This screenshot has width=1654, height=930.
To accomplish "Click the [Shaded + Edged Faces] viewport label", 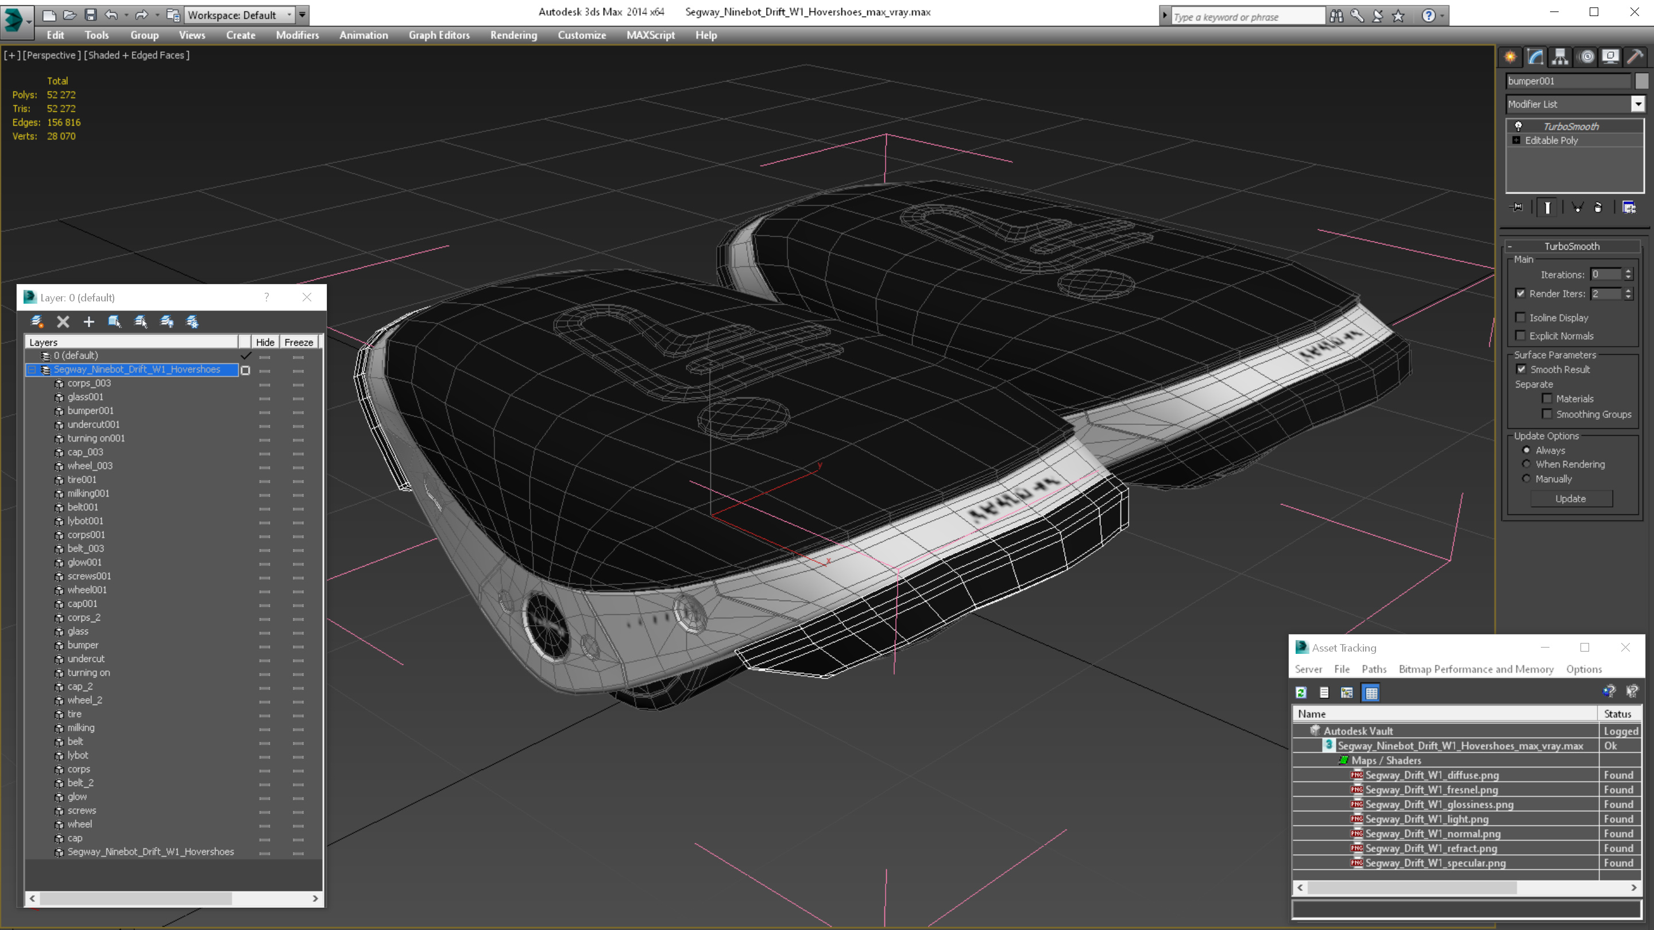I will [x=137, y=55].
